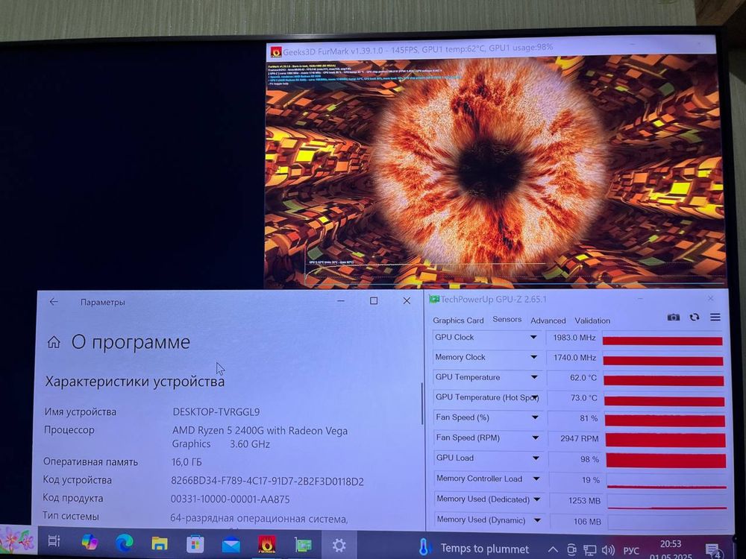The height and width of the screenshot is (559, 746).
Task: Click the 1983.0 MHz GPU Clock value
Action: [x=573, y=338]
